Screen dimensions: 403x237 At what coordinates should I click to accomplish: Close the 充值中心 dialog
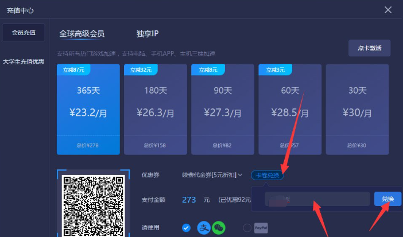(388, 10)
